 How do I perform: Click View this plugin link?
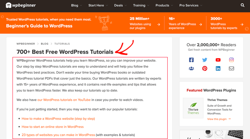[219, 119]
